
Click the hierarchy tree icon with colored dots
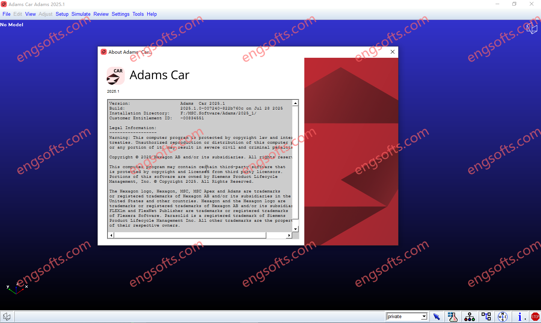(x=469, y=317)
